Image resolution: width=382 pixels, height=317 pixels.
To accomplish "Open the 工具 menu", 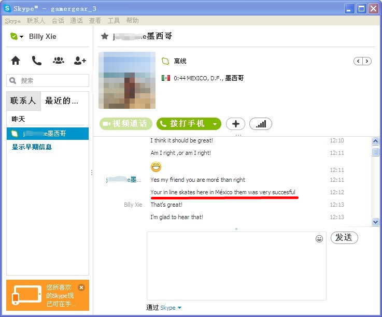I will pyautogui.click(x=114, y=21).
